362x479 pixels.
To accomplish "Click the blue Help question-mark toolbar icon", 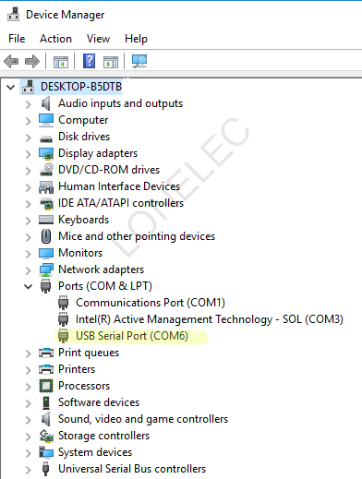I will (90, 61).
